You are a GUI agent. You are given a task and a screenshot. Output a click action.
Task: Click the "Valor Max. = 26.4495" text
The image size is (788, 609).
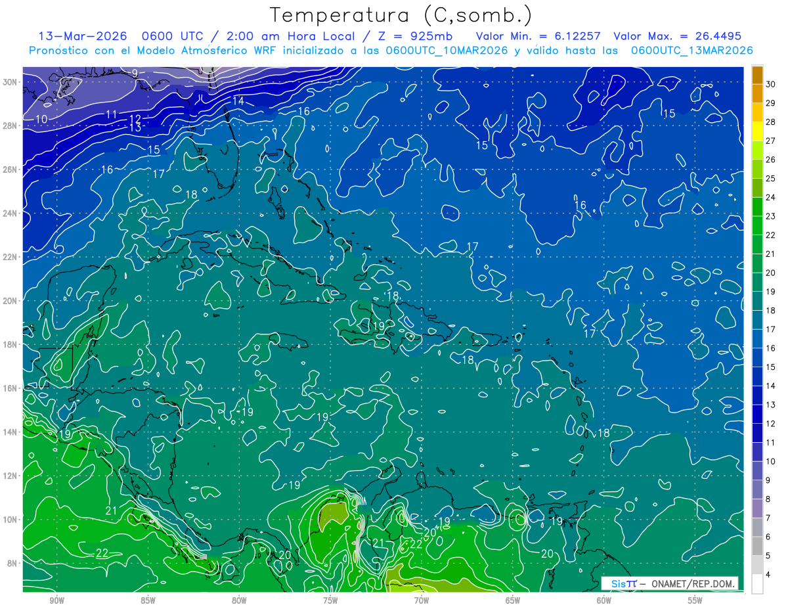[678, 36]
